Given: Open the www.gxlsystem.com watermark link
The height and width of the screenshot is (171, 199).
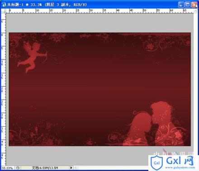Looking at the screenshot, I should click(180, 168).
